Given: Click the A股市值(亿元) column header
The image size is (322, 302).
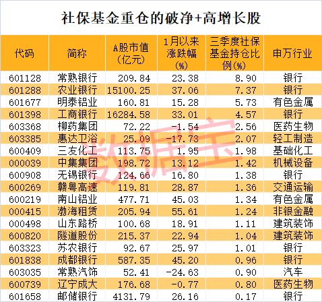Looking at the screenshot, I should tap(131, 53).
